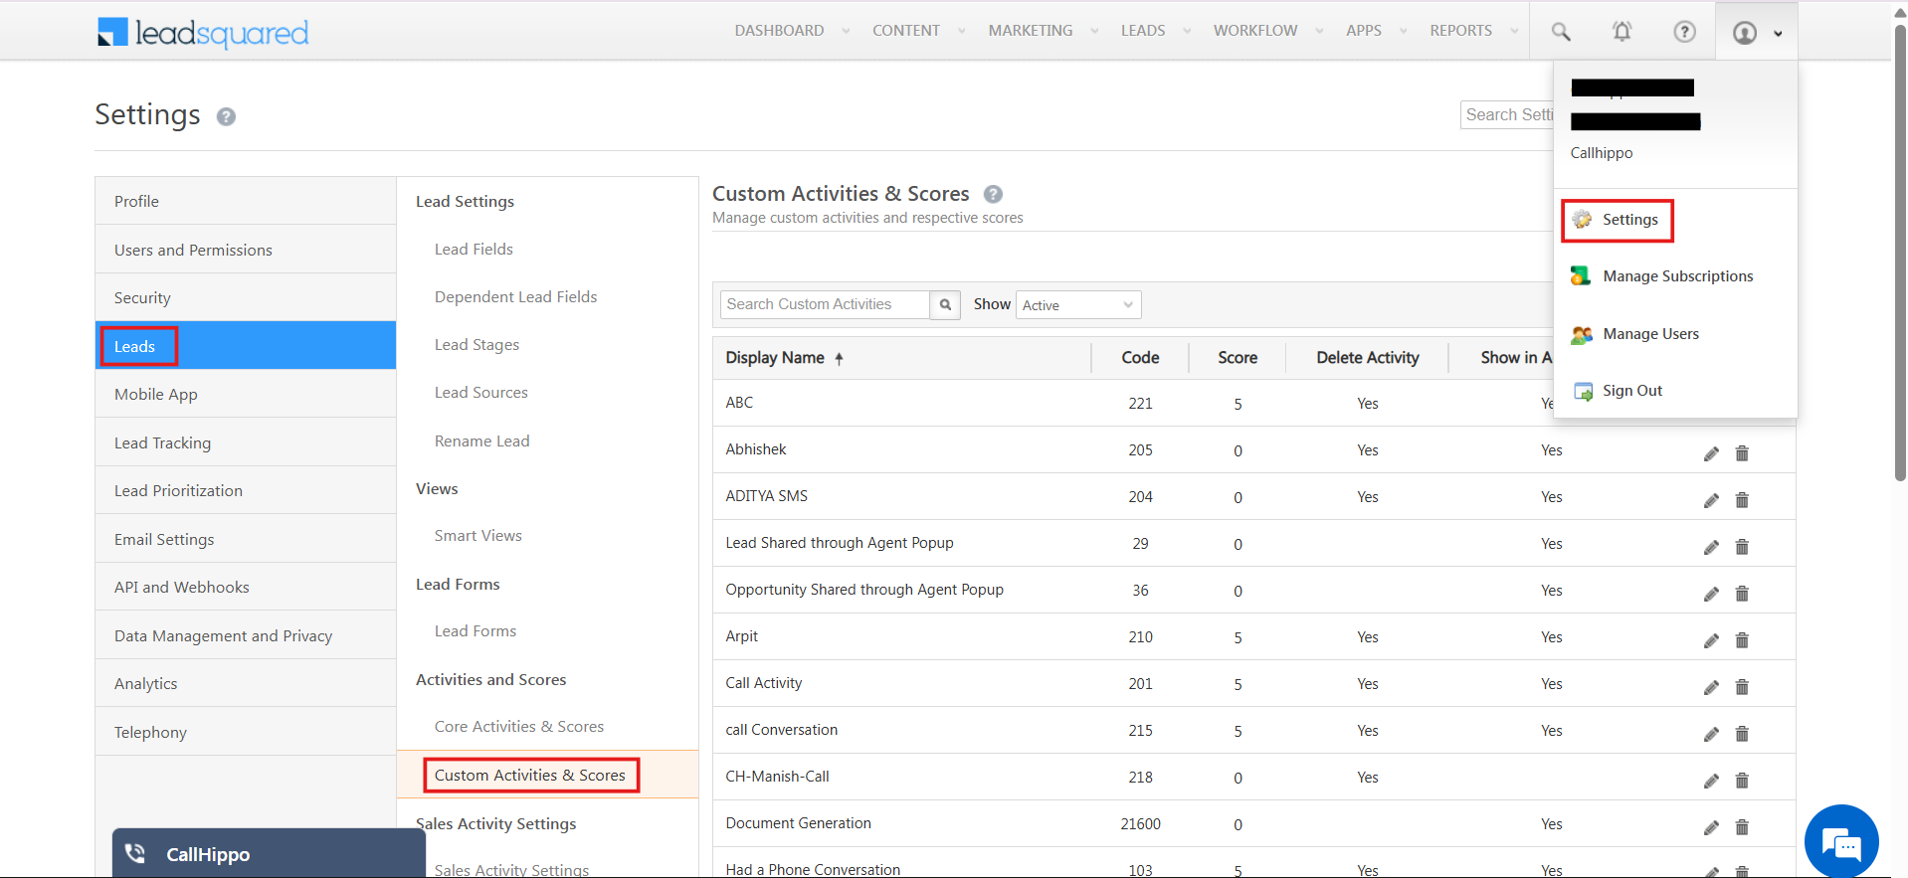This screenshot has width=1908, height=878.
Task: Open the Show Active filter dropdown
Action: 1078,305
